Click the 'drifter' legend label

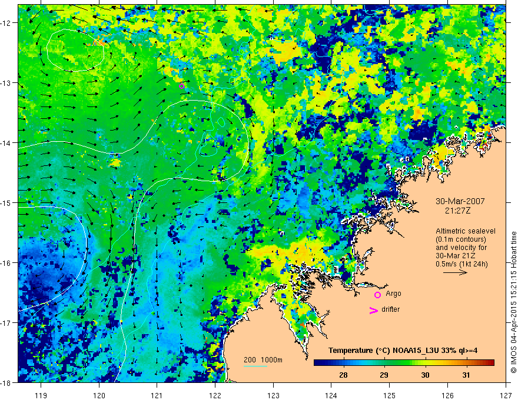pos(390,309)
